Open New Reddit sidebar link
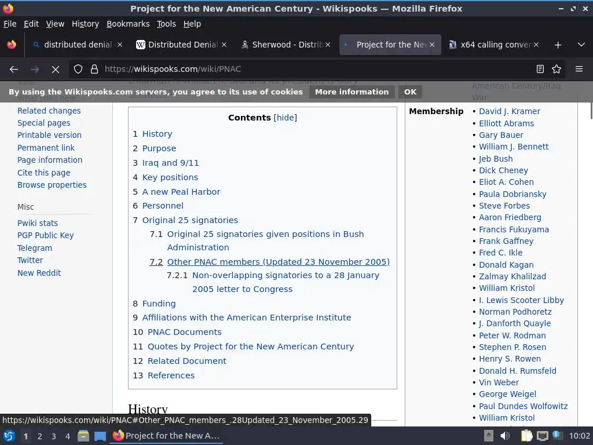 click(x=39, y=273)
